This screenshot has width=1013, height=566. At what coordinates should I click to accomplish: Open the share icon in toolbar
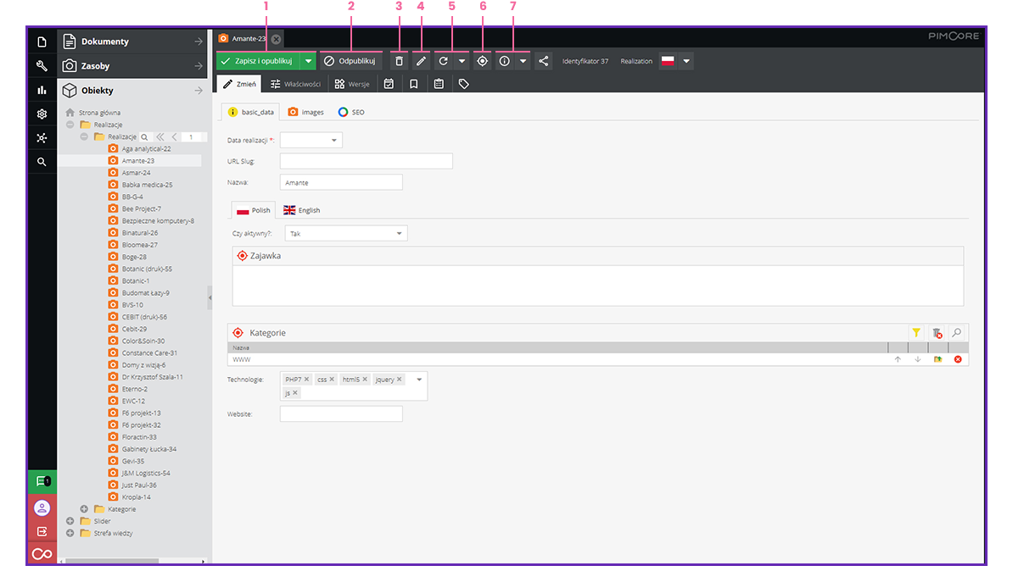pyautogui.click(x=544, y=61)
